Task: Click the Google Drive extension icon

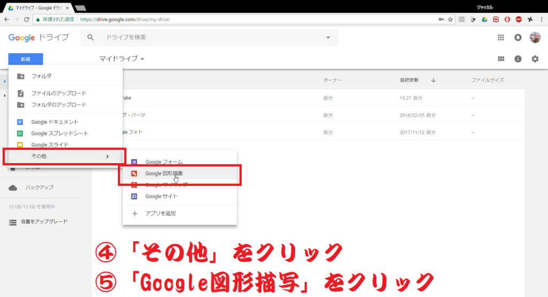Action: [x=484, y=20]
